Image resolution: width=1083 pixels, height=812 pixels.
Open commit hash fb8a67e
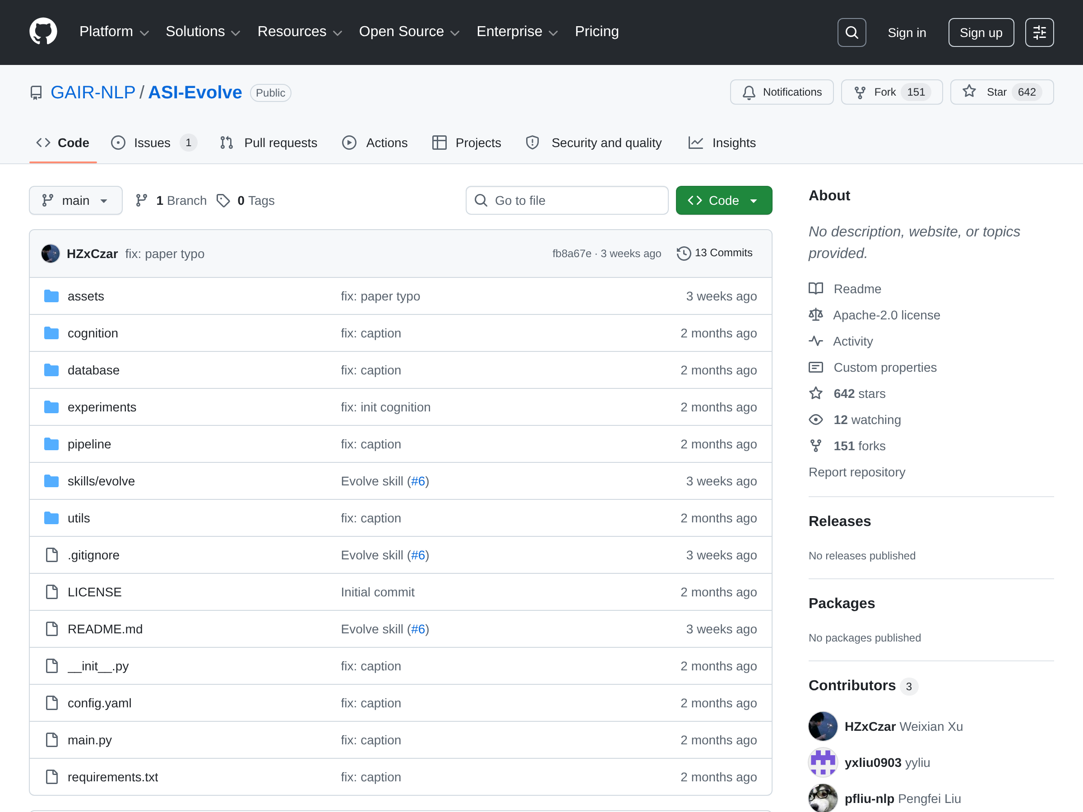coord(572,254)
